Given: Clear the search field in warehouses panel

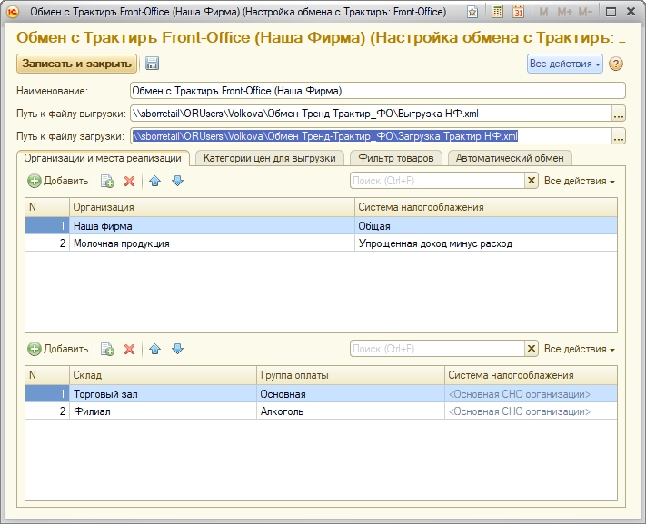Looking at the screenshot, I should [x=532, y=349].
